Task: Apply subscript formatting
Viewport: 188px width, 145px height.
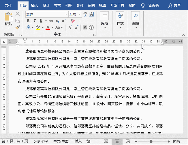Action: [57, 21]
